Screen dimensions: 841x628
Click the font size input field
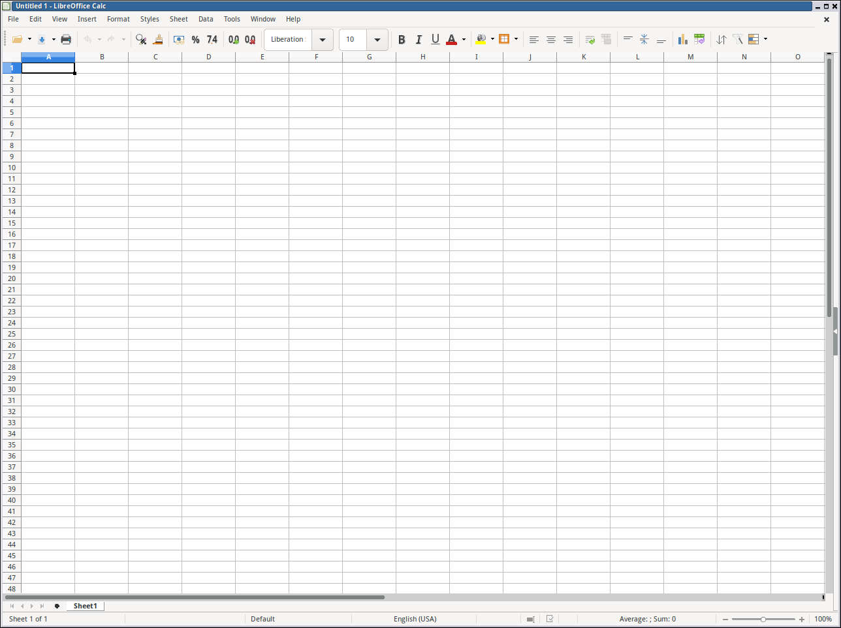[353, 39]
